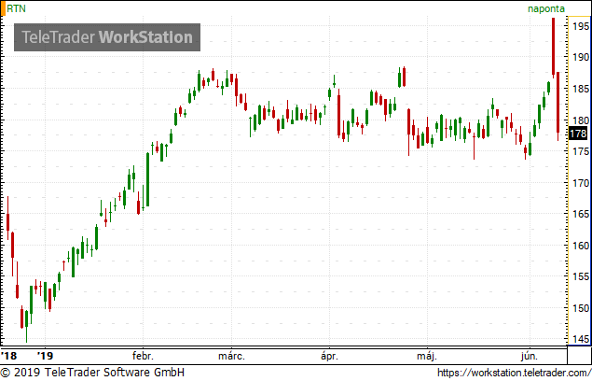Click the 'febr.' month label on axis
The image size is (592, 381).
143,356
